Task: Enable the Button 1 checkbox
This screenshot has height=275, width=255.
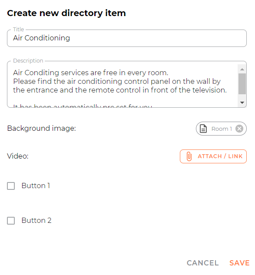Action: (11, 186)
